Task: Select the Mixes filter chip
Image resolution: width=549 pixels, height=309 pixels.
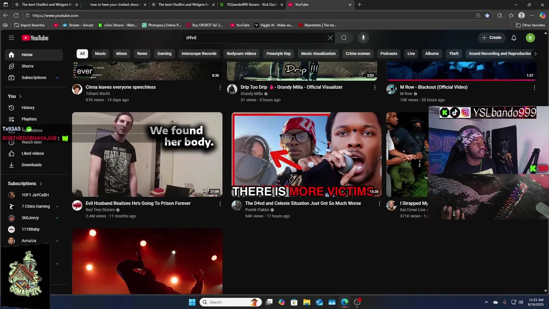Action: pyautogui.click(x=121, y=54)
